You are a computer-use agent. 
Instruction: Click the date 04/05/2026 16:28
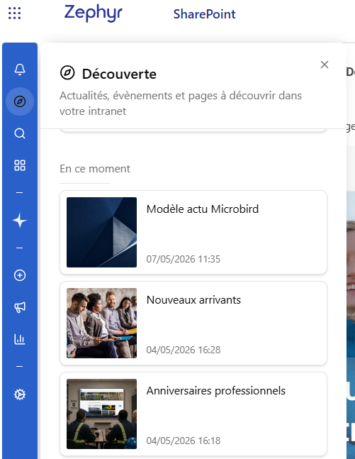click(184, 350)
